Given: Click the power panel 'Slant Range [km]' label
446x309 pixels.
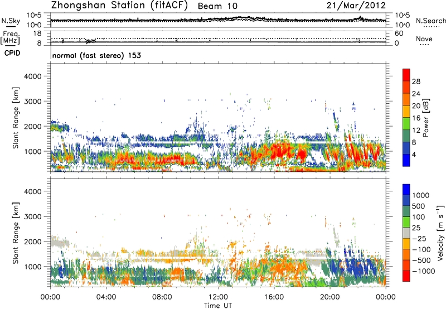Looking at the screenshot, I should pyautogui.click(x=16, y=118).
